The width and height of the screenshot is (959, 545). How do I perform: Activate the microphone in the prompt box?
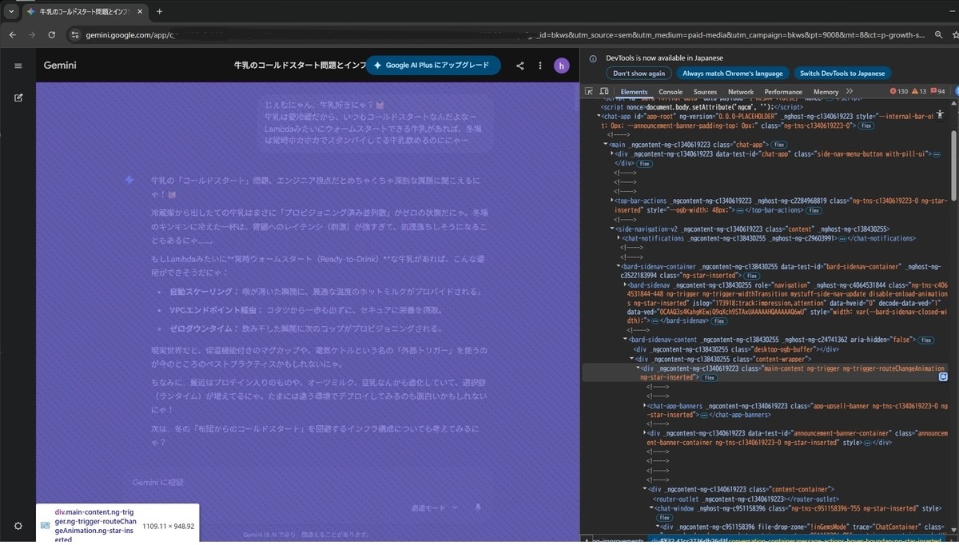pos(478,507)
